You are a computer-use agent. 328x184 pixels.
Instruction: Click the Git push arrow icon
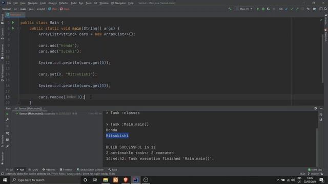click(297, 9)
